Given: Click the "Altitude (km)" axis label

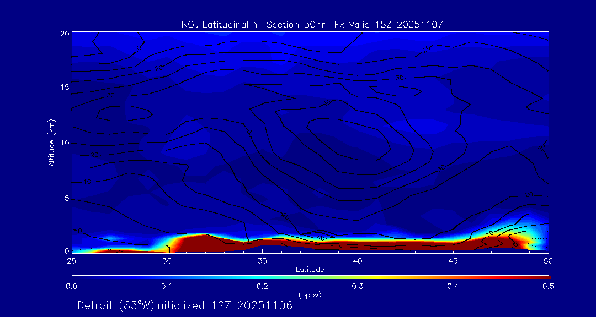Looking at the screenshot, I should [x=52, y=143].
